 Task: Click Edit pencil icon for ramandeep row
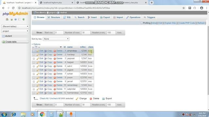coord(38,85)
